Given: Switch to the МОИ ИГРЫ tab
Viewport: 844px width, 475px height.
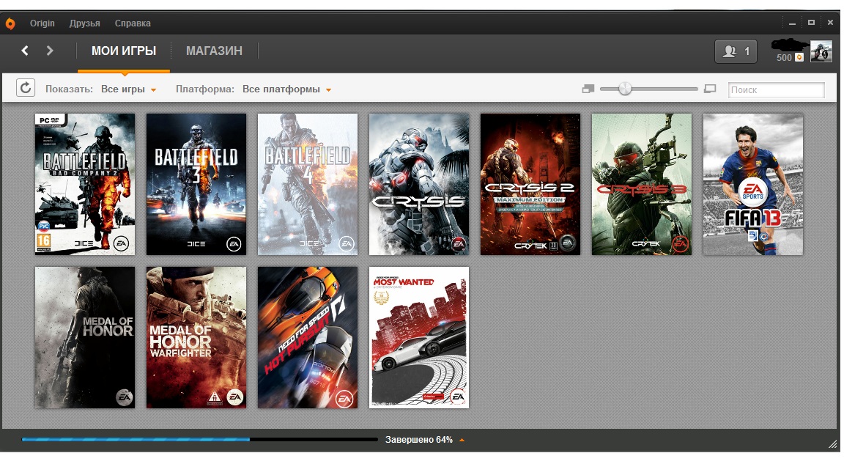Looking at the screenshot, I should click(x=124, y=51).
